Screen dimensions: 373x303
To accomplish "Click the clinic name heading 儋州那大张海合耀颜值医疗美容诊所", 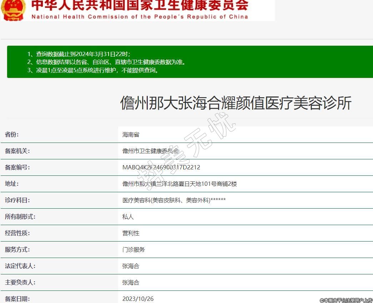I will [x=236, y=103].
